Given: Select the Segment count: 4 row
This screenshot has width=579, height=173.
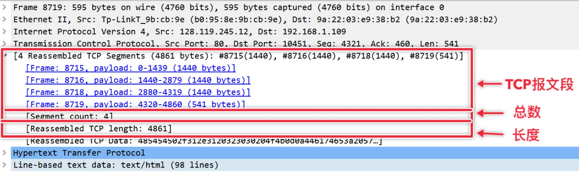Looking at the screenshot, I should click(69, 116).
